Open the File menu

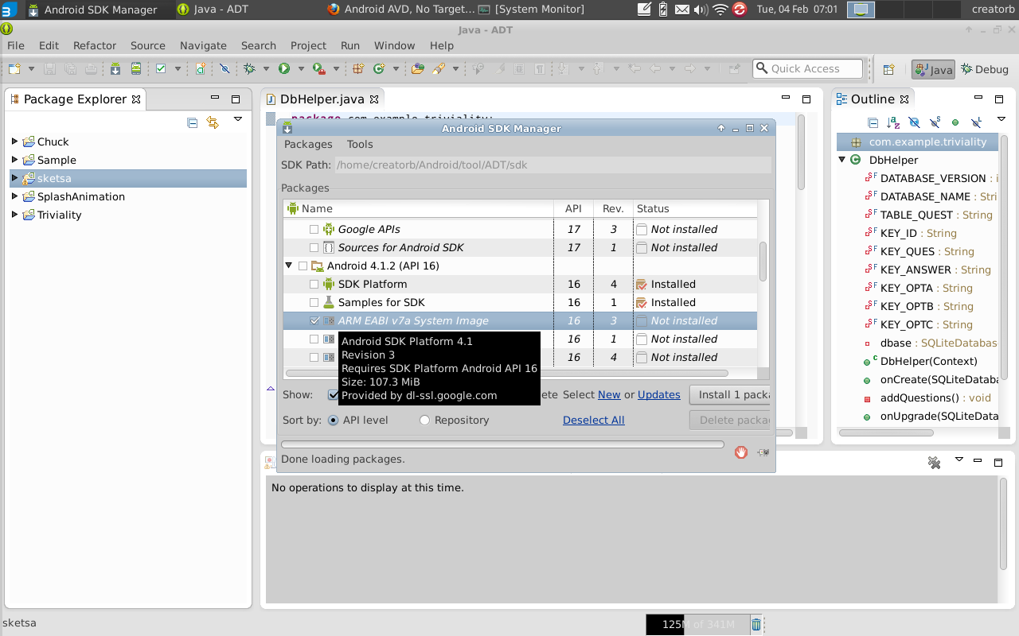[x=15, y=45]
